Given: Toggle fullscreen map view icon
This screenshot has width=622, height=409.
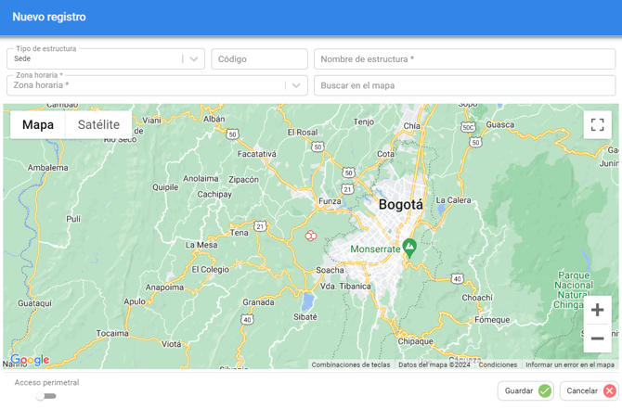Looking at the screenshot, I should (x=597, y=125).
